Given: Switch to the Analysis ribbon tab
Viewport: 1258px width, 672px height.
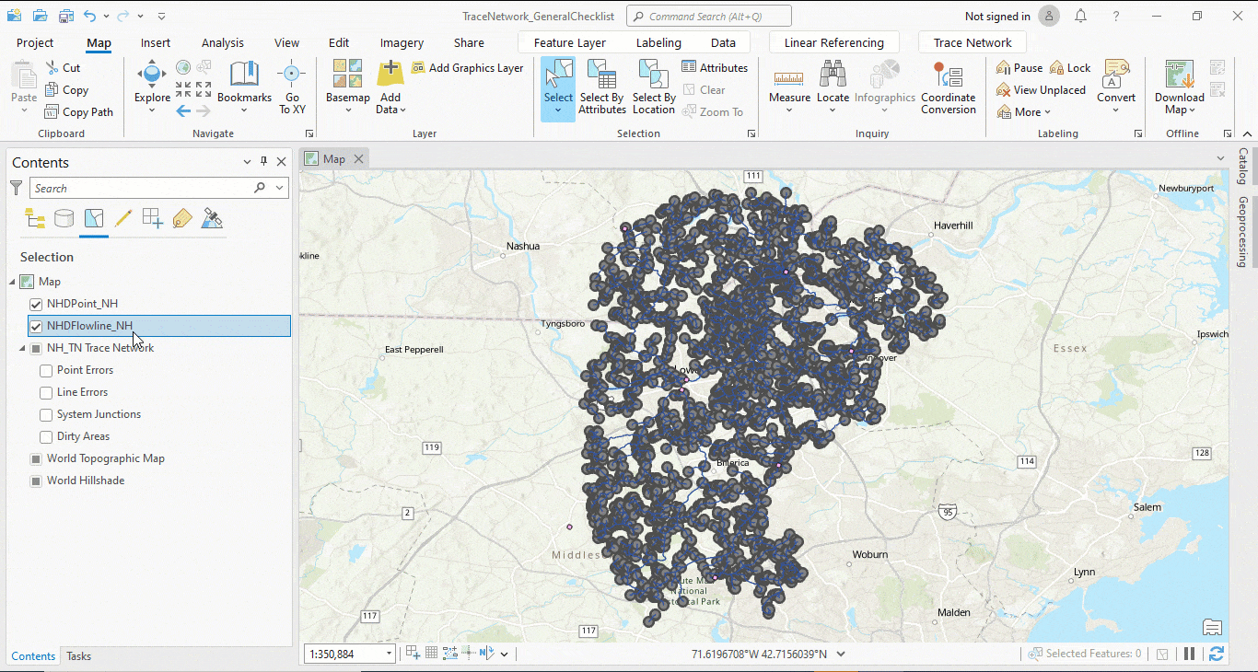Looking at the screenshot, I should point(223,42).
